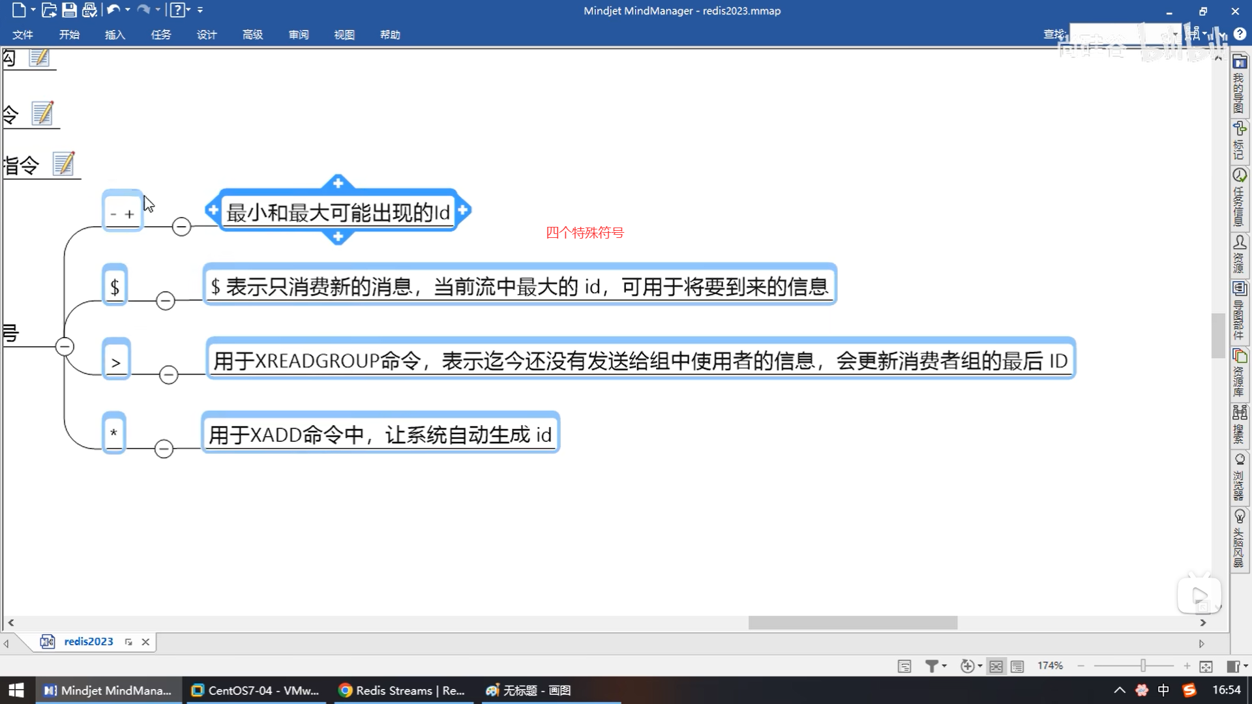This screenshot has height=704, width=1252.
Task: Click the Undo arrow icon
Action: pyautogui.click(x=113, y=10)
